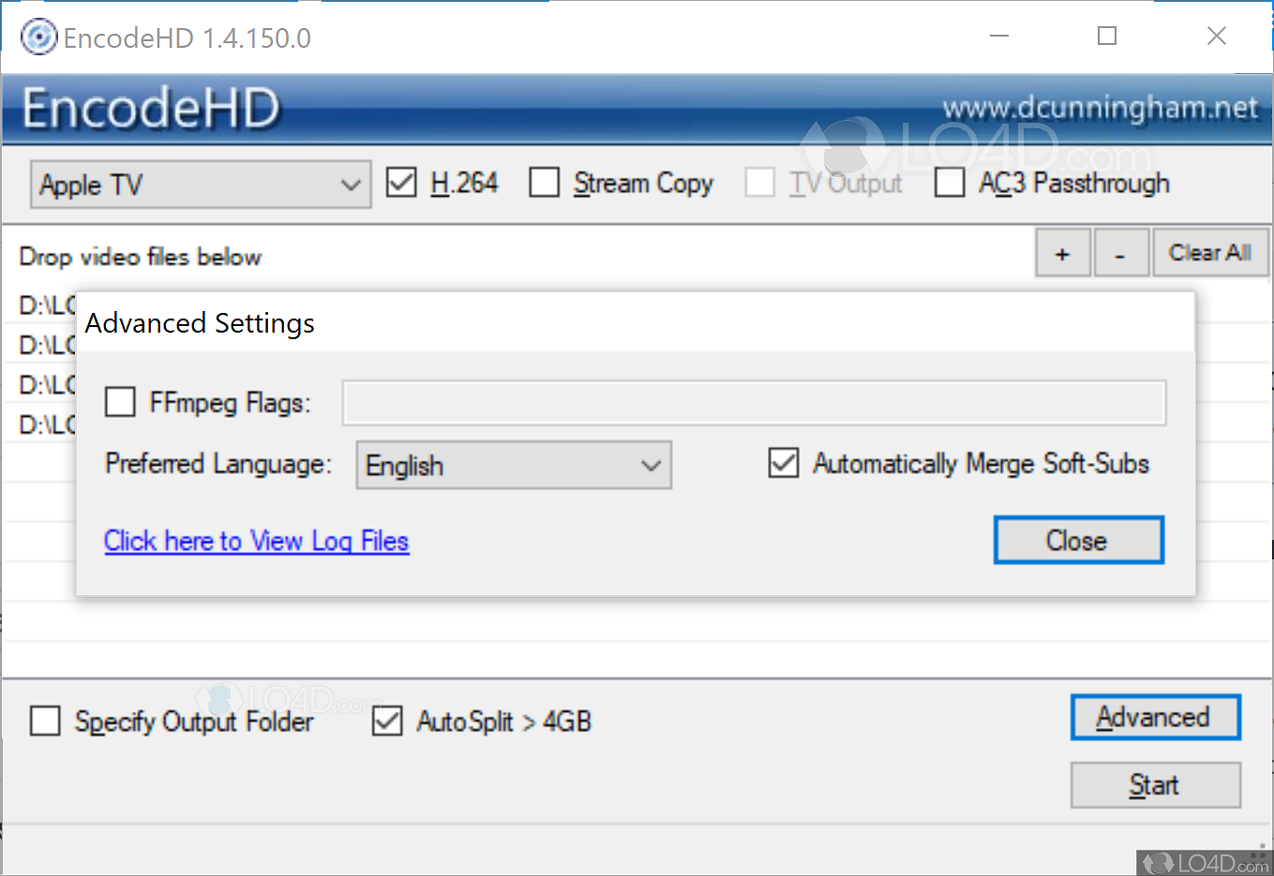Image resolution: width=1274 pixels, height=876 pixels.
Task: Enable Specify Output Folder
Action: (x=45, y=721)
